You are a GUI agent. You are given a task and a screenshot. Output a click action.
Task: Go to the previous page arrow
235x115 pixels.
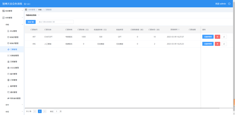(x=35, y=111)
